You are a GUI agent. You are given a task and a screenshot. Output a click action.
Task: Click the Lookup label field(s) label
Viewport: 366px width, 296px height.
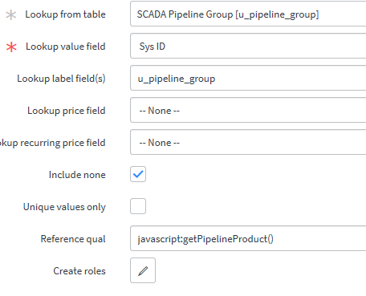pos(61,79)
